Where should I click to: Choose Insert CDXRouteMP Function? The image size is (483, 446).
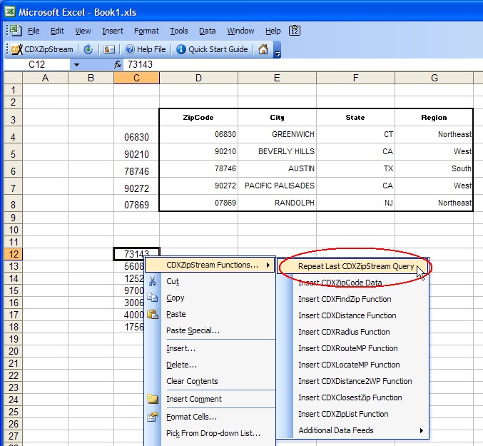(352, 348)
